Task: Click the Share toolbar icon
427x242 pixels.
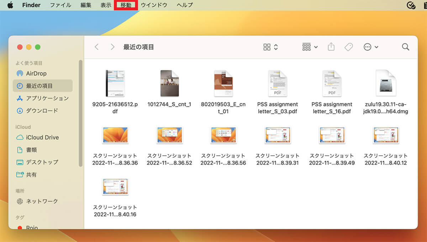Action: tap(331, 47)
